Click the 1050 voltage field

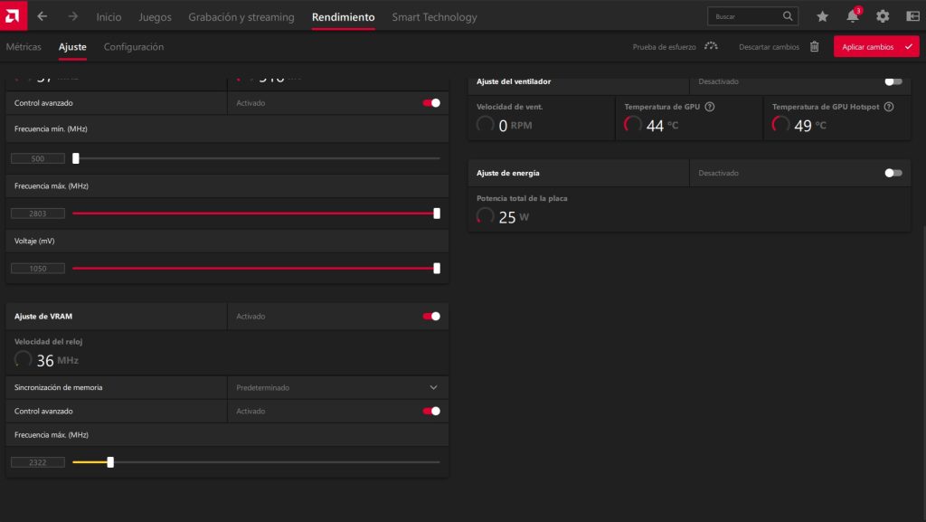pos(38,268)
